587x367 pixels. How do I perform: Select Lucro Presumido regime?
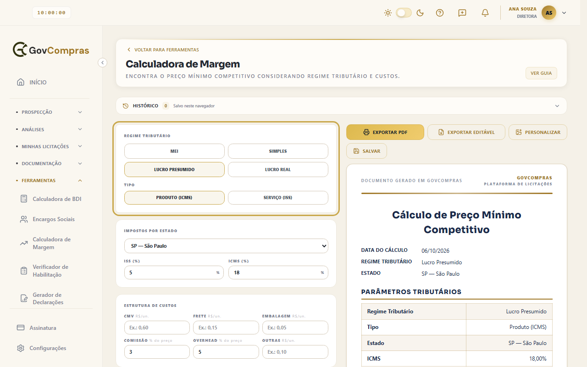coord(174,170)
